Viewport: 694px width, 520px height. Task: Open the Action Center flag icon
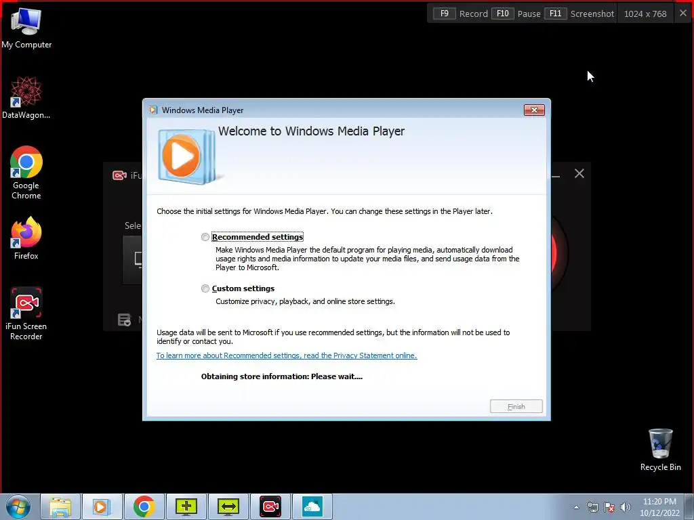click(x=609, y=507)
